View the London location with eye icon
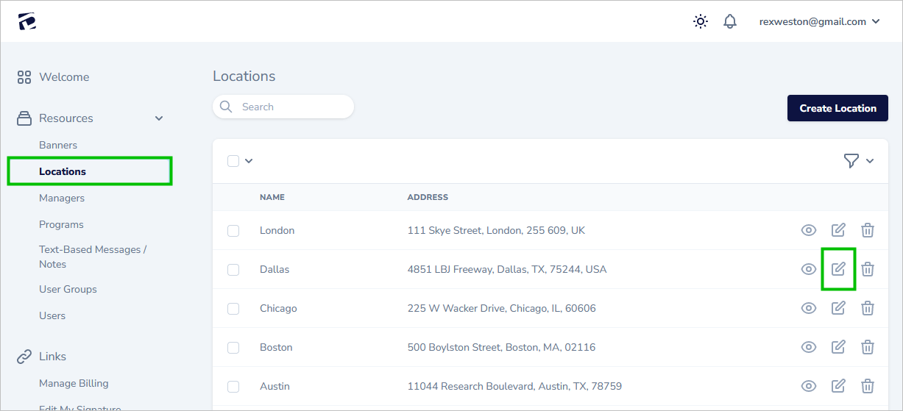This screenshot has width=903, height=411. pos(809,230)
